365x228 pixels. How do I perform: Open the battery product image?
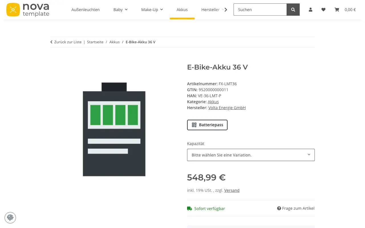coord(114,129)
